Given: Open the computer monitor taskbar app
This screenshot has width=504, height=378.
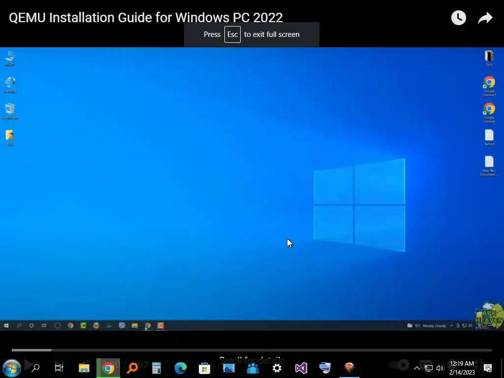Looking at the screenshot, I should [325, 368].
